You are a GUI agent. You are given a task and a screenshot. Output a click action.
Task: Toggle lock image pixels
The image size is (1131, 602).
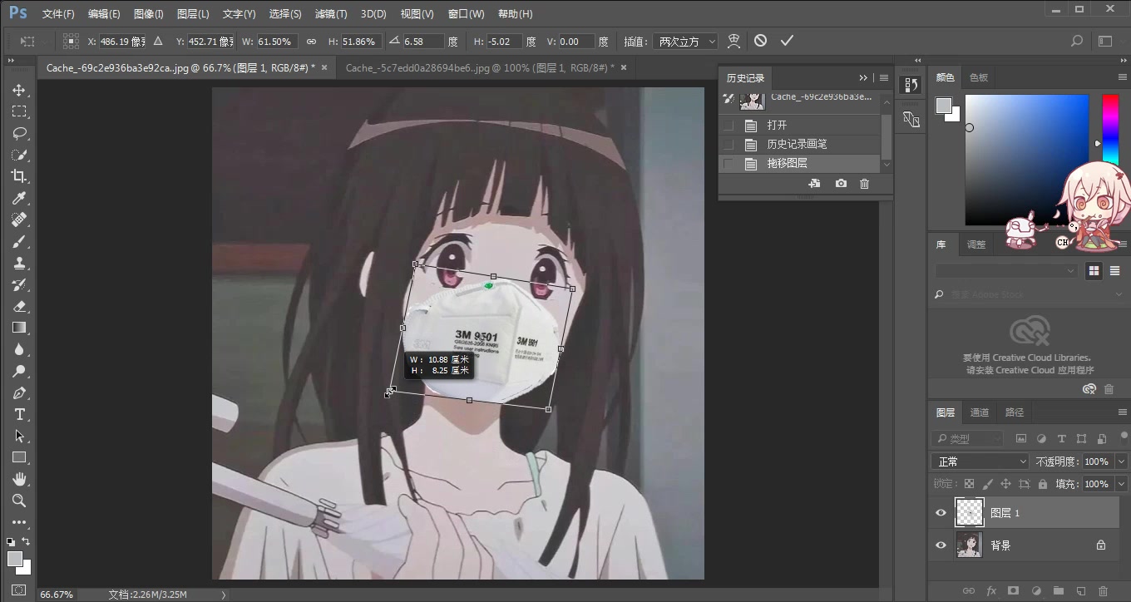pyautogui.click(x=987, y=483)
